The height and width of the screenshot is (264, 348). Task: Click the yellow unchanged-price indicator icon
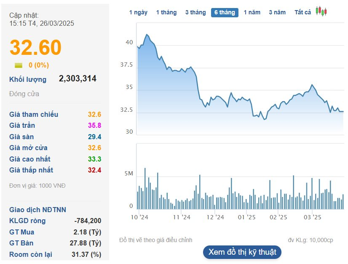point(19,65)
